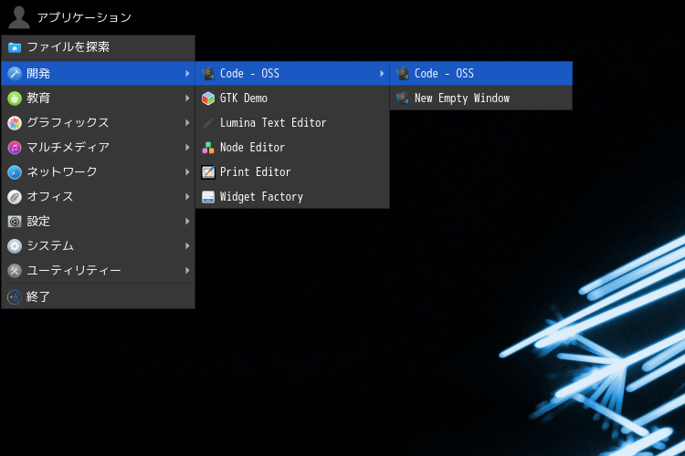Open the マルチメディア category
685x456 pixels.
pyautogui.click(x=99, y=148)
